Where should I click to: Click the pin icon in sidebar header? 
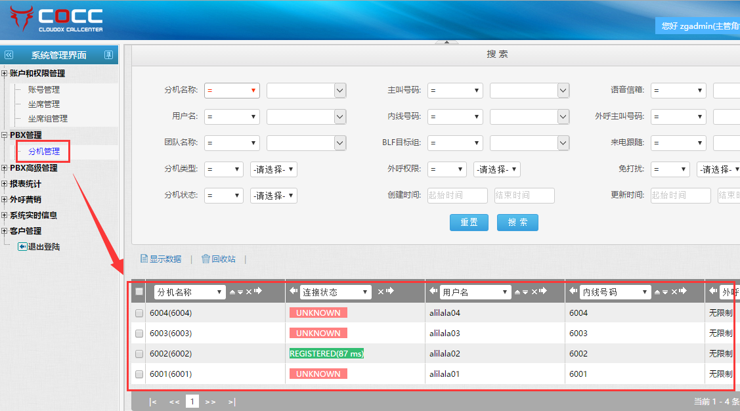pyautogui.click(x=108, y=55)
